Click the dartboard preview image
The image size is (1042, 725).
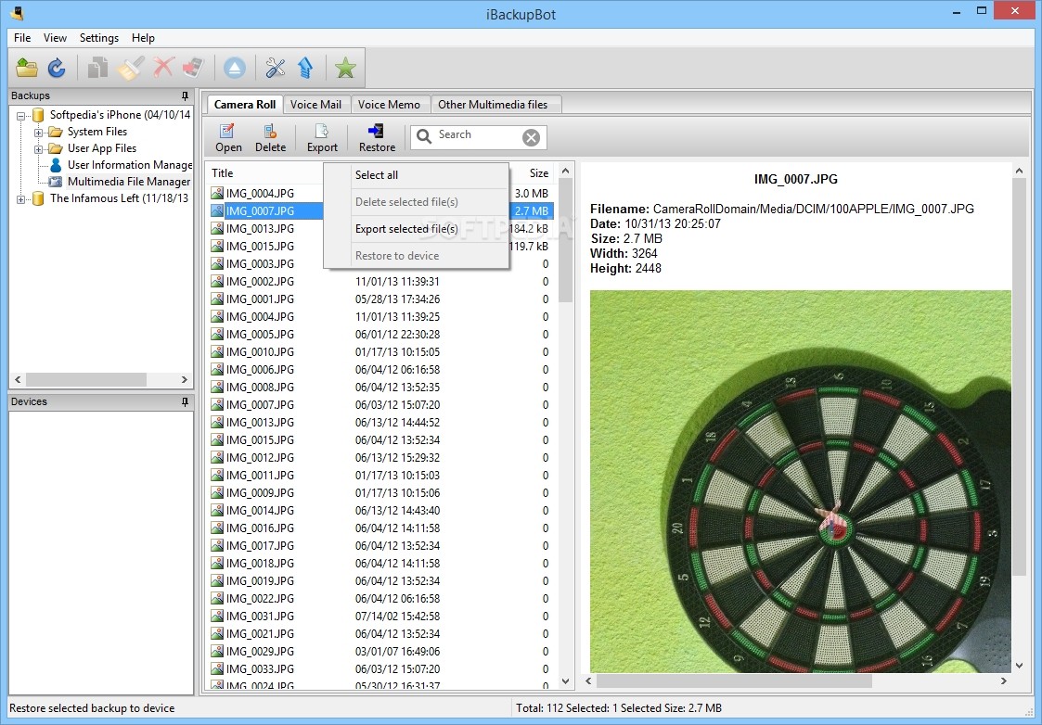point(800,481)
